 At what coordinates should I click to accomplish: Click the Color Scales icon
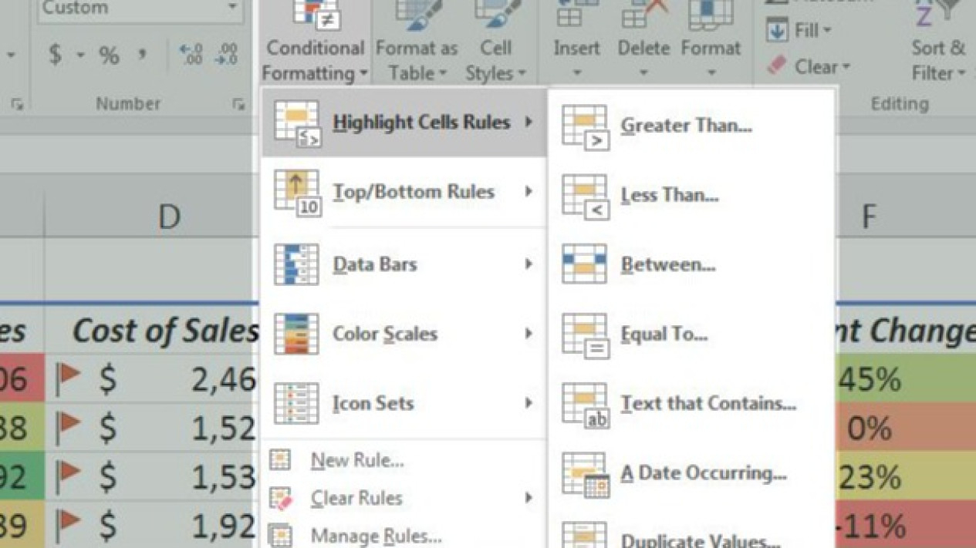point(296,334)
